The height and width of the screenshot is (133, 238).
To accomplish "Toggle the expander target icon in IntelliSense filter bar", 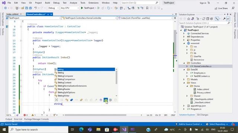I will pos(57,100).
